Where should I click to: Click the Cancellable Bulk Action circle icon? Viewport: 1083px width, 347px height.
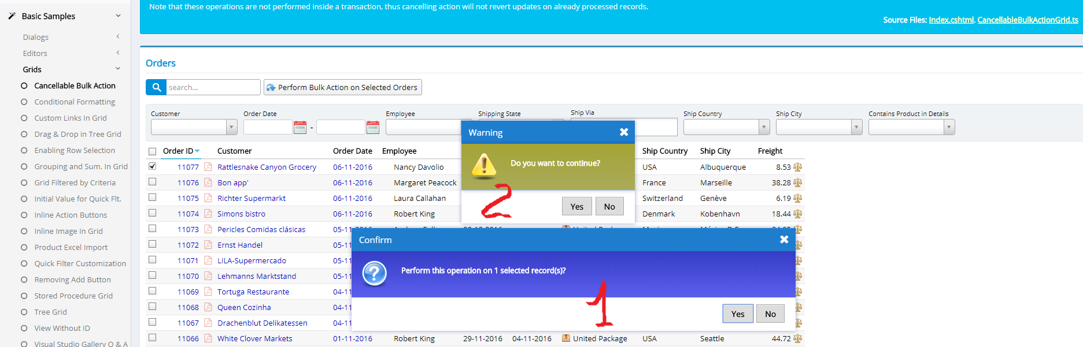(x=24, y=85)
